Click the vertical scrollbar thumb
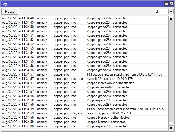 (171, 124)
